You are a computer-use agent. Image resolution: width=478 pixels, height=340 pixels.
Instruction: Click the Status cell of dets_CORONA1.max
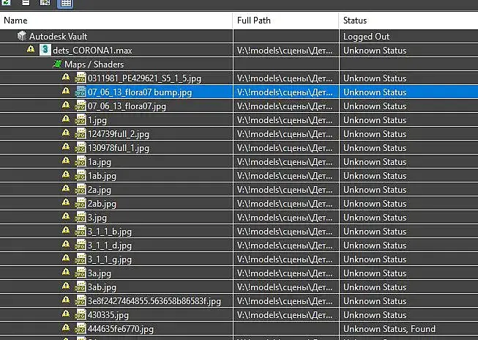408,51
